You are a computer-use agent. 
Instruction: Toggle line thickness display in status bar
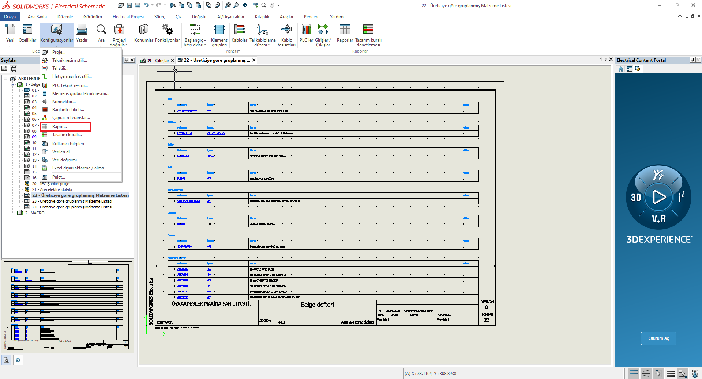[x=671, y=373]
